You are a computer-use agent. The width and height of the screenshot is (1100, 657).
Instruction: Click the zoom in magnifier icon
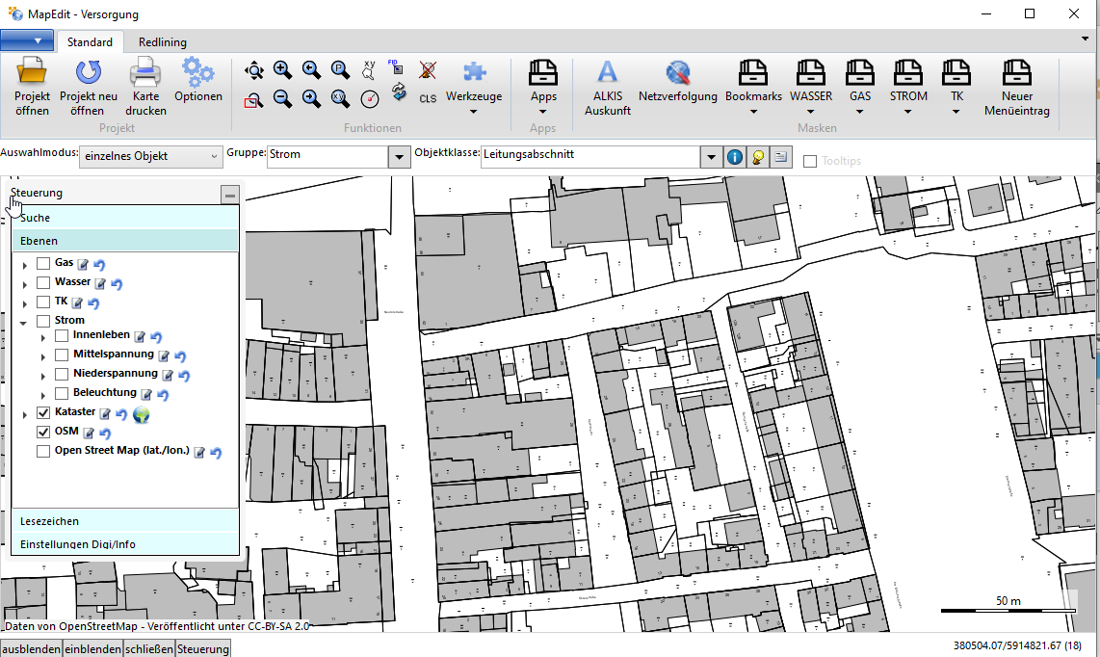tap(282, 69)
